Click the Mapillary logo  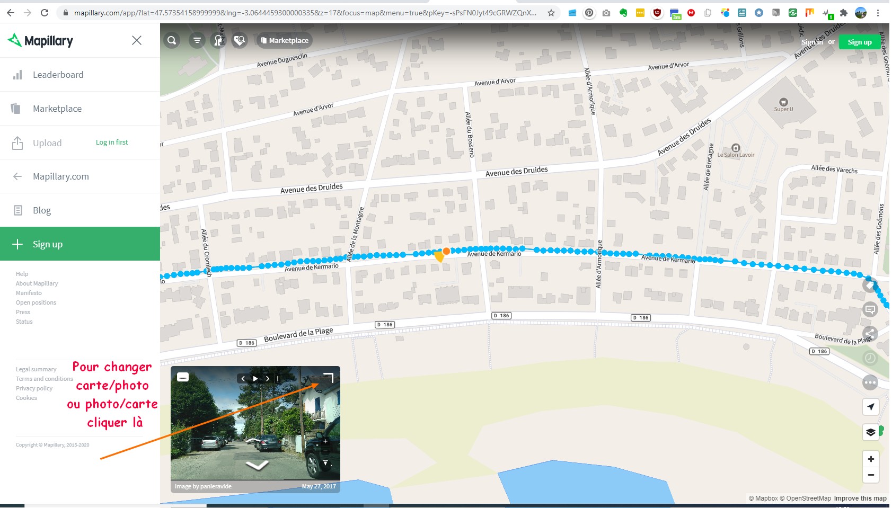point(40,40)
